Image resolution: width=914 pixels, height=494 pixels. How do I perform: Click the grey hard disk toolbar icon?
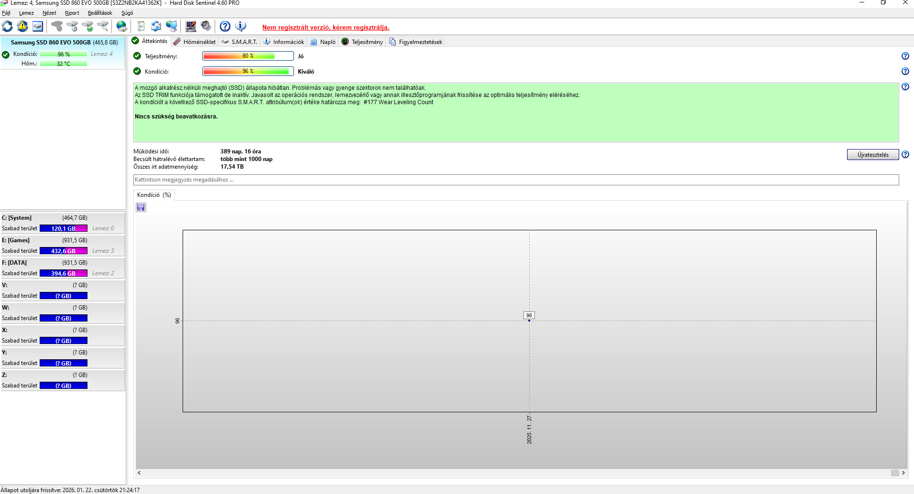[x=57, y=26]
